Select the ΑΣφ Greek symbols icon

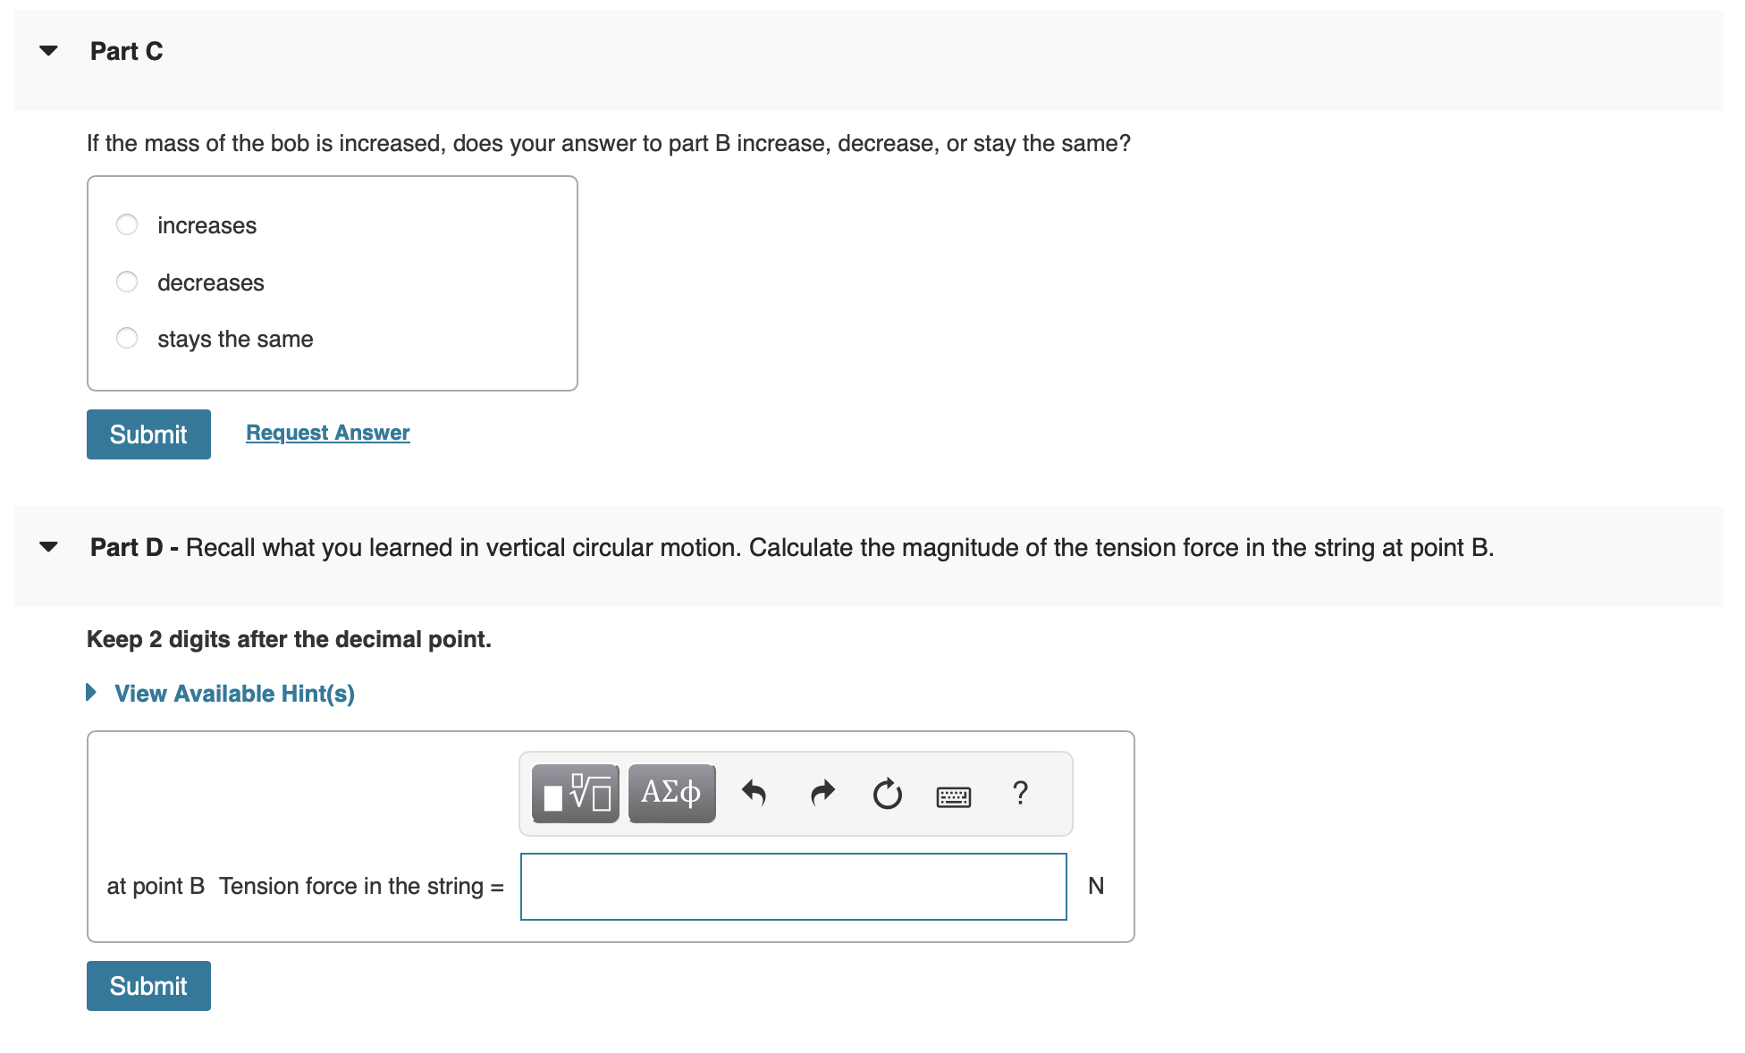pyautogui.click(x=671, y=792)
